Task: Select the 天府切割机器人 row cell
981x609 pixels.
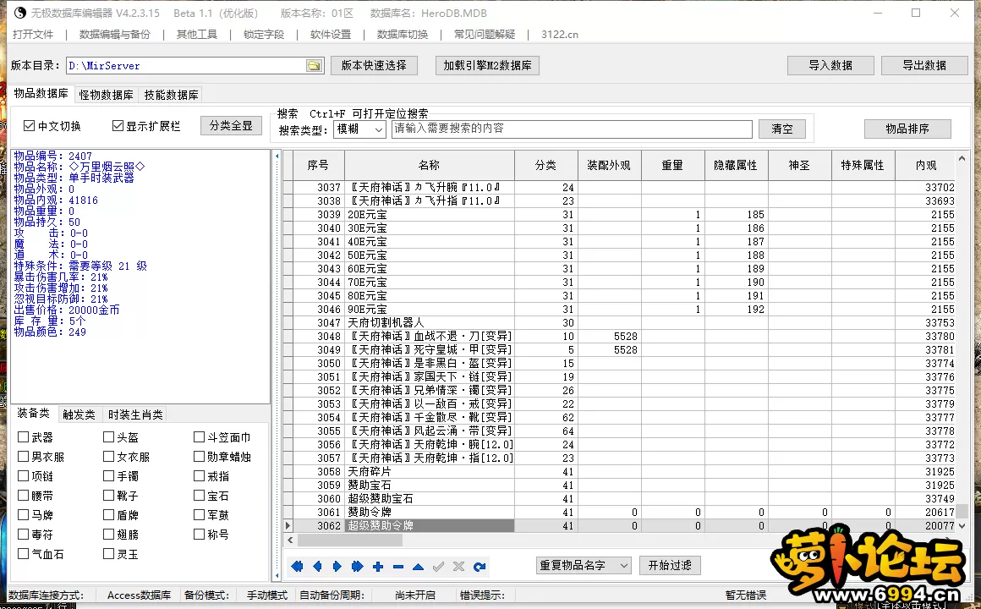Action: tap(430, 322)
